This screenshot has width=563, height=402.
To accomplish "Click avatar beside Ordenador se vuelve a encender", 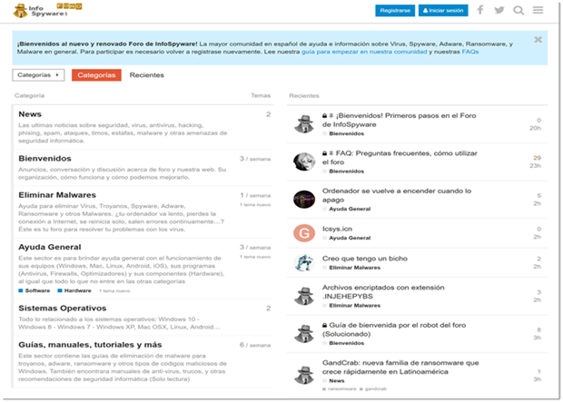I will tap(304, 200).
